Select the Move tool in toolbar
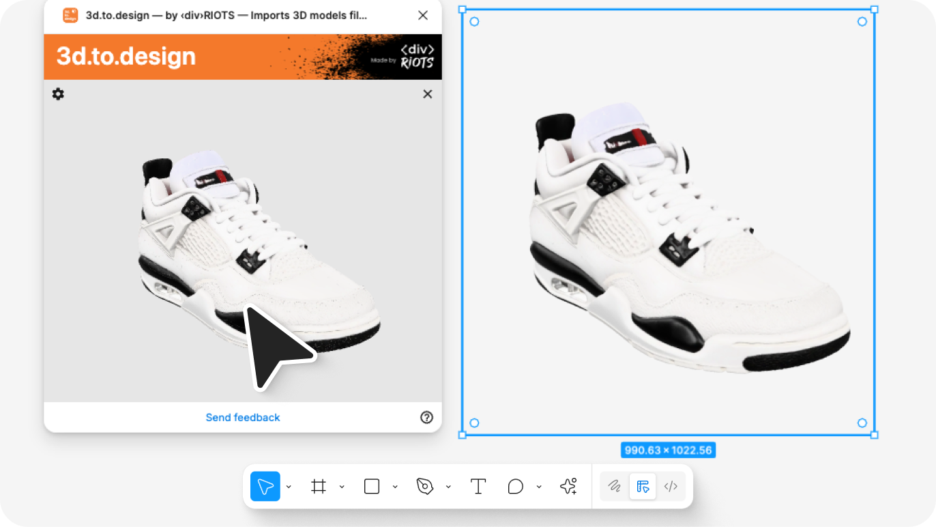Image resolution: width=936 pixels, height=527 pixels. pyautogui.click(x=265, y=487)
